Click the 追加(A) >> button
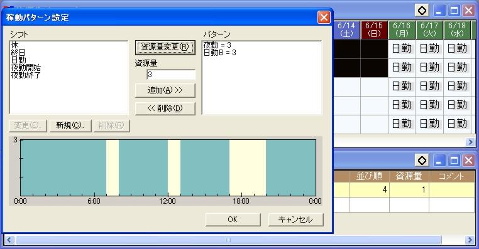Viewport: 479px width, 249px height. (x=165, y=90)
